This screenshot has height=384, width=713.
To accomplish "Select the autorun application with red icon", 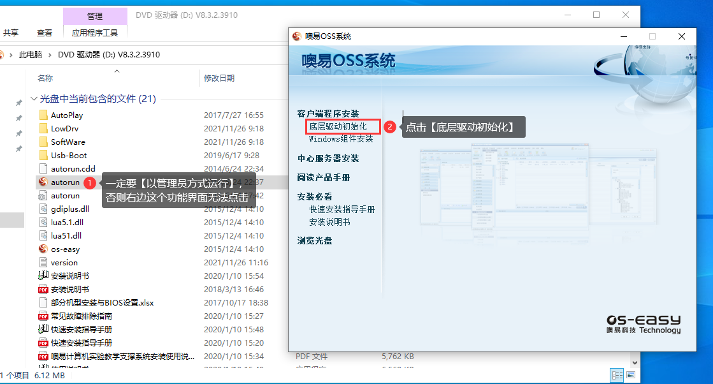I will point(43,182).
